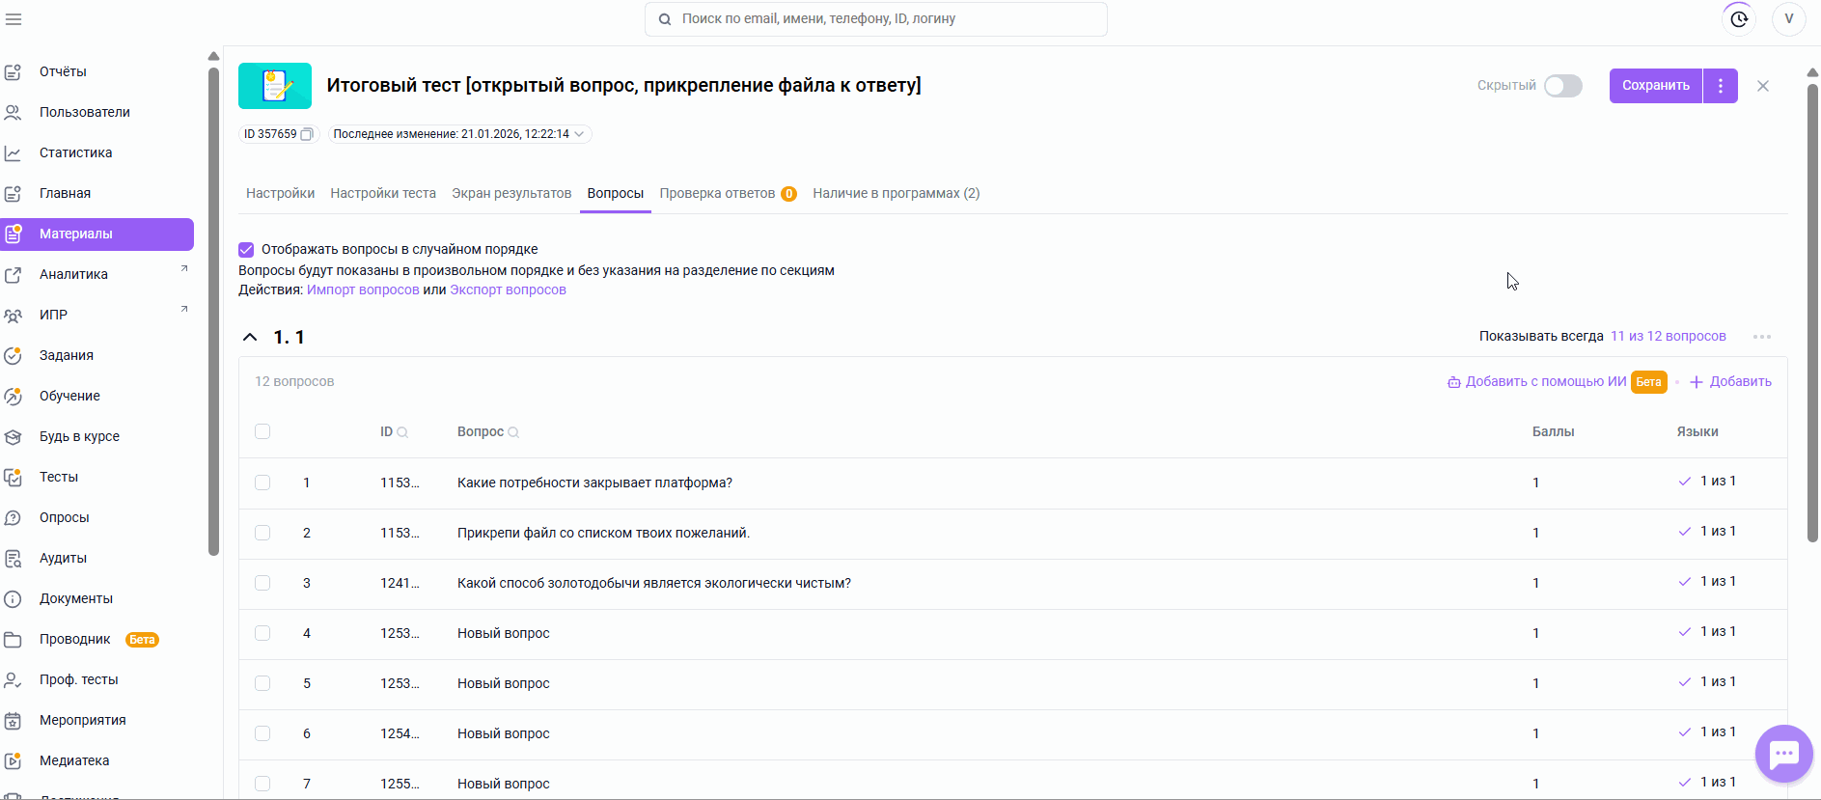
Task: Collapse section 1.1 chevron
Action: pos(250,337)
